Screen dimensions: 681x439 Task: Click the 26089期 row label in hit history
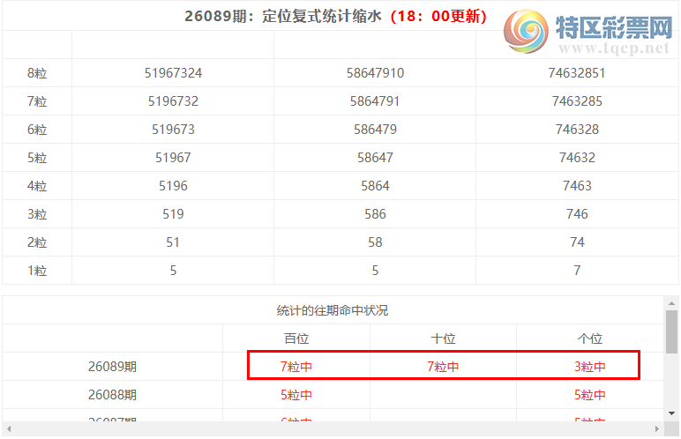[112, 367]
